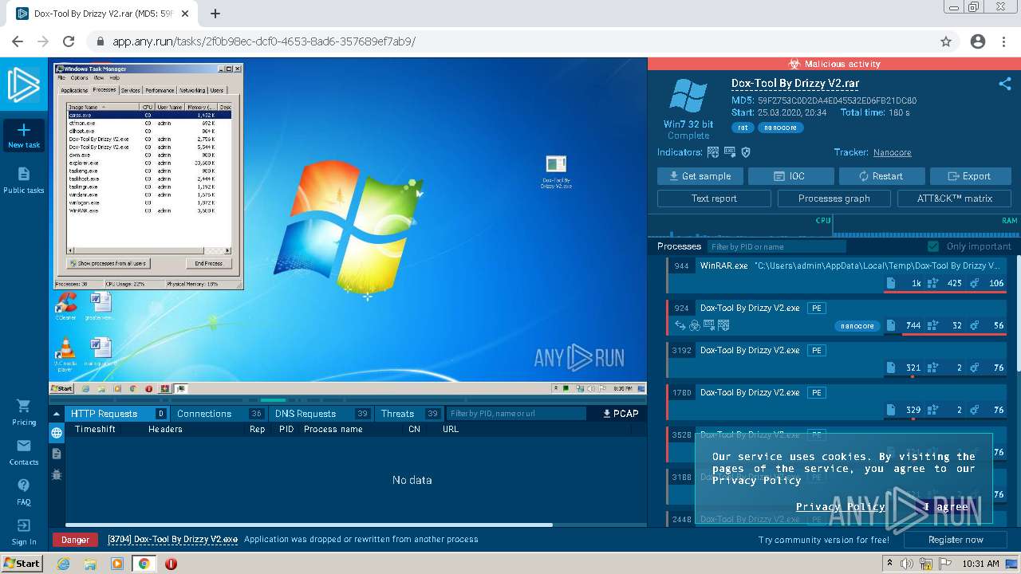This screenshot has height=574, width=1021.
Task: Toggle Only important checkbox
Action: [933, 246]
